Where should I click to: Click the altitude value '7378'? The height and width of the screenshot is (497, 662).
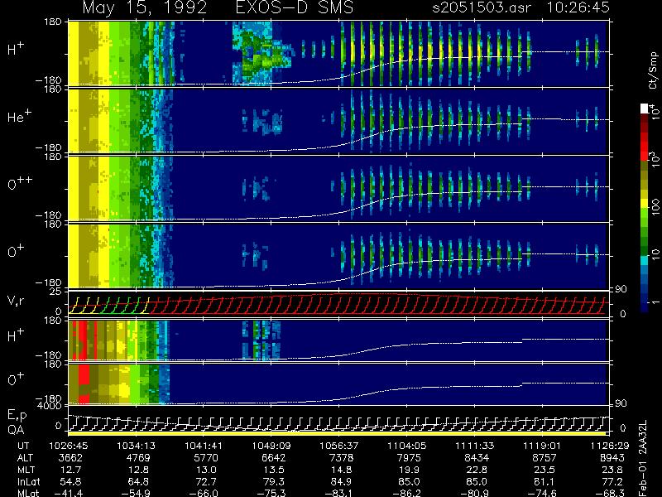341,458
